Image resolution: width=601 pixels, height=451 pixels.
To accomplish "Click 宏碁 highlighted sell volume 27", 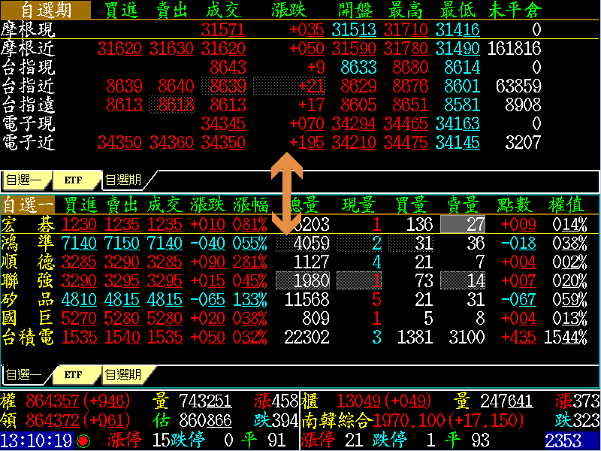I will pos(464,224).
